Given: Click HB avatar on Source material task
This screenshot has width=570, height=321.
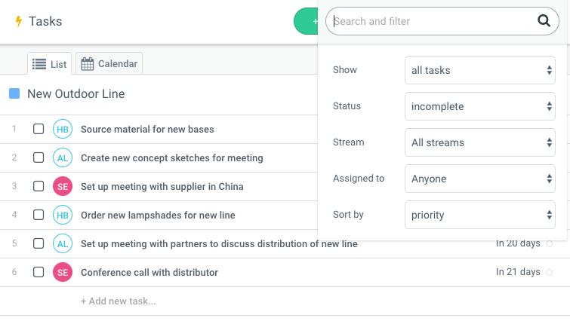Looking at the screenshot, I should click(62, 129).
